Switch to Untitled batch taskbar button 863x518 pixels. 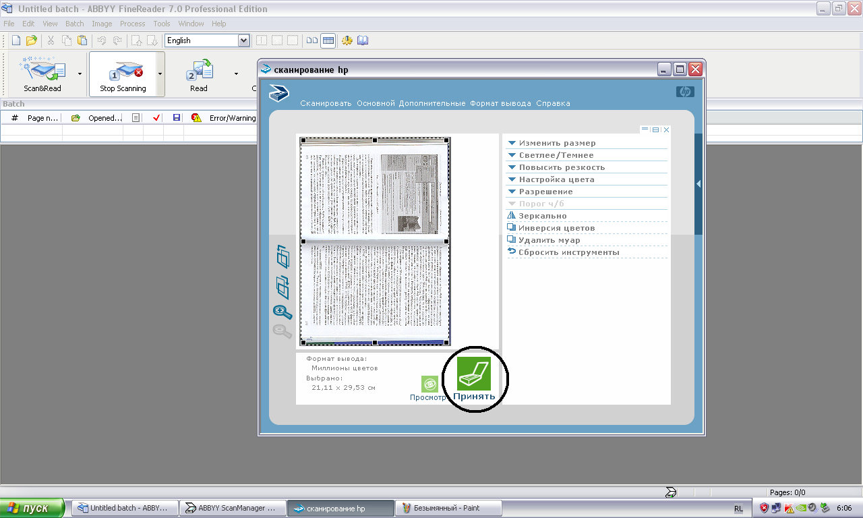tap(125, 508)
